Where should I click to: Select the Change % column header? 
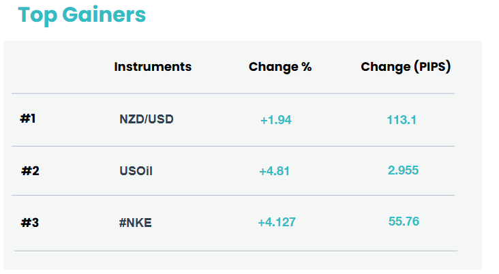(280, 67)
